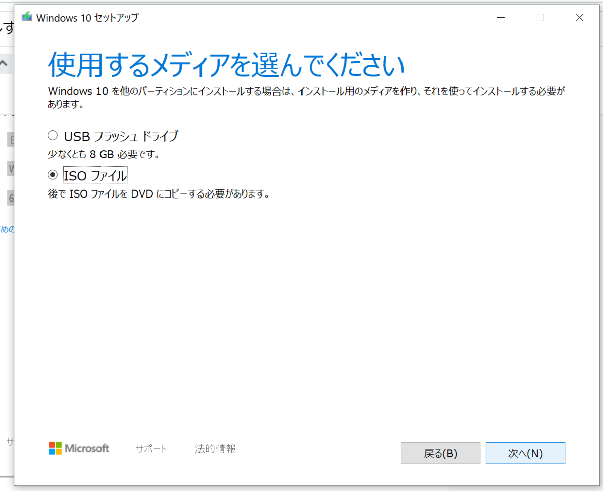Click the 戻る(B) button

click(x=441, y=453)
